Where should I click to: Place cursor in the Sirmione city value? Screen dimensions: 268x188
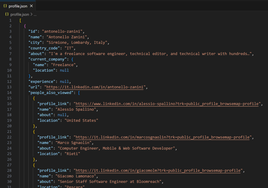point(60,42)
